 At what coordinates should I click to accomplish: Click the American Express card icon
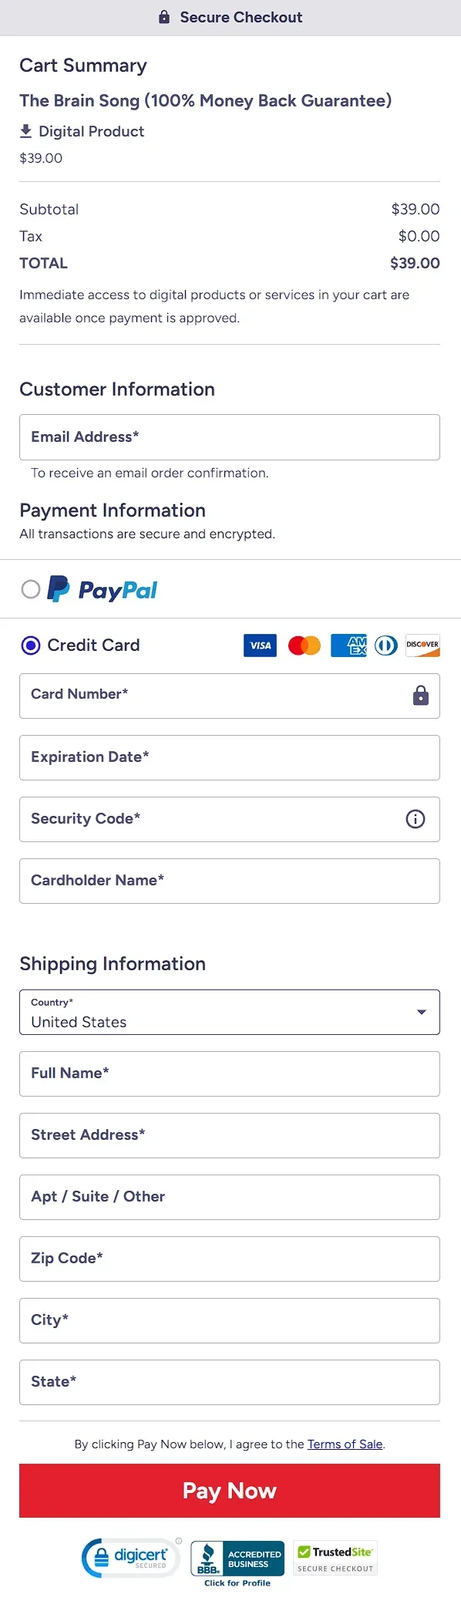coord(348,645)
